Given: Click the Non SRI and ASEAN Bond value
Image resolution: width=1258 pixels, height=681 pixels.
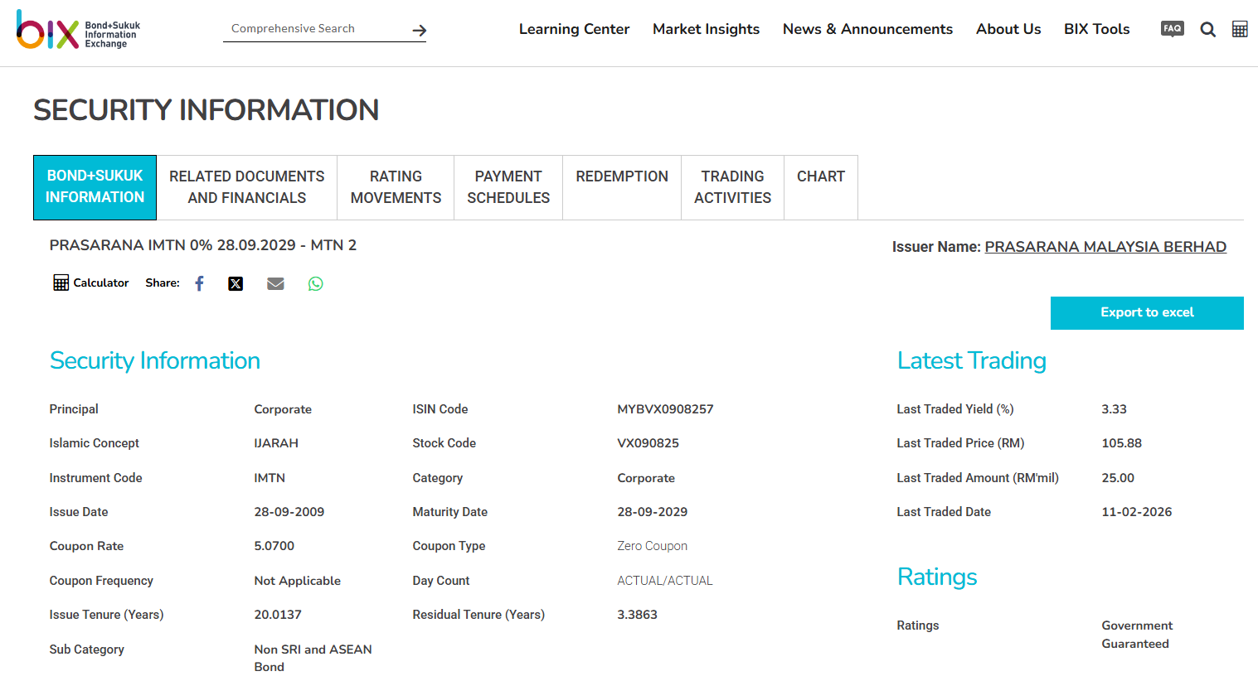Looking at the screenshot, I should [313, 658].
